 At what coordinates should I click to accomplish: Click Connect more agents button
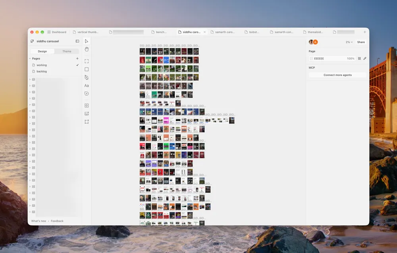tap(337, 75)
